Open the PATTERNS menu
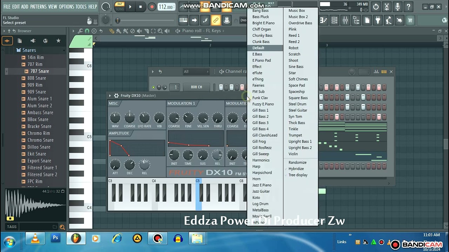Image resolution: width=449 pixels, height=252 pixels. pos(38,7)
